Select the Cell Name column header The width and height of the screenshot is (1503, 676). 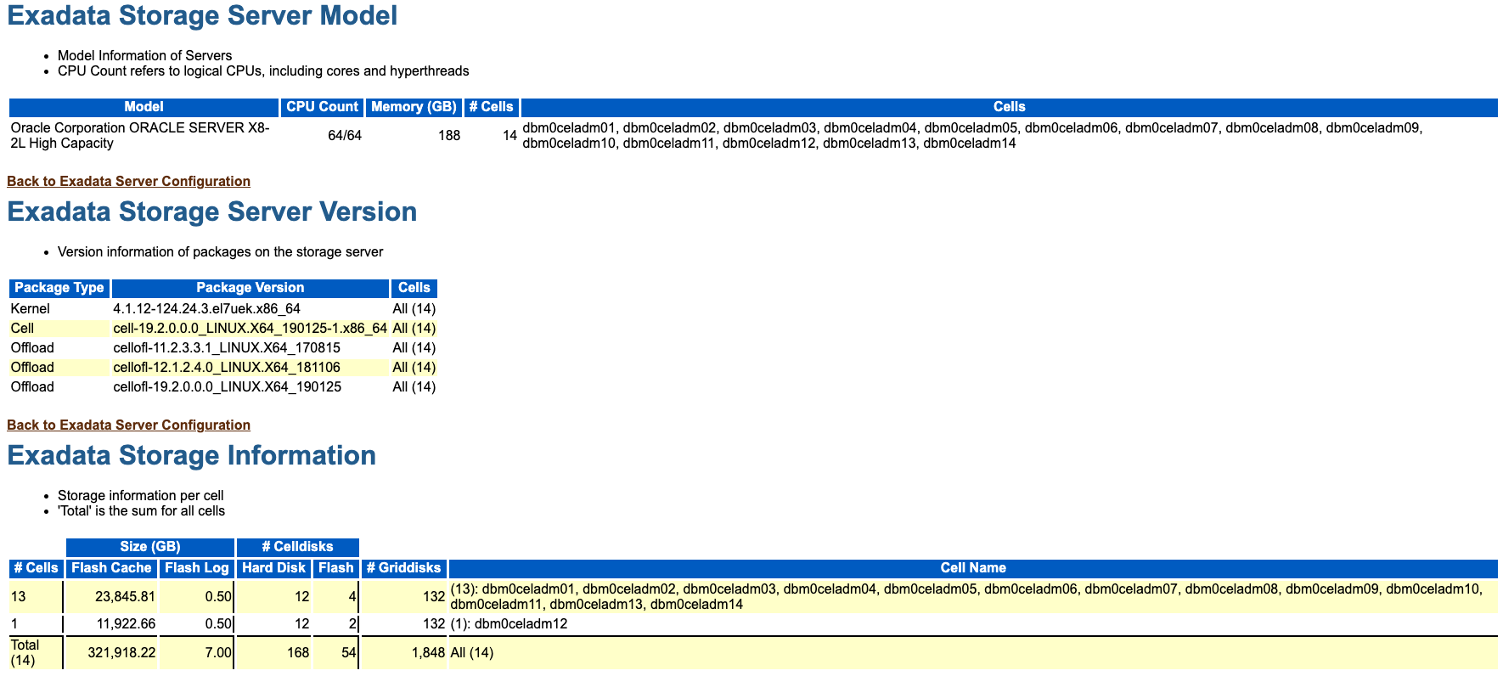click(973, 568)
